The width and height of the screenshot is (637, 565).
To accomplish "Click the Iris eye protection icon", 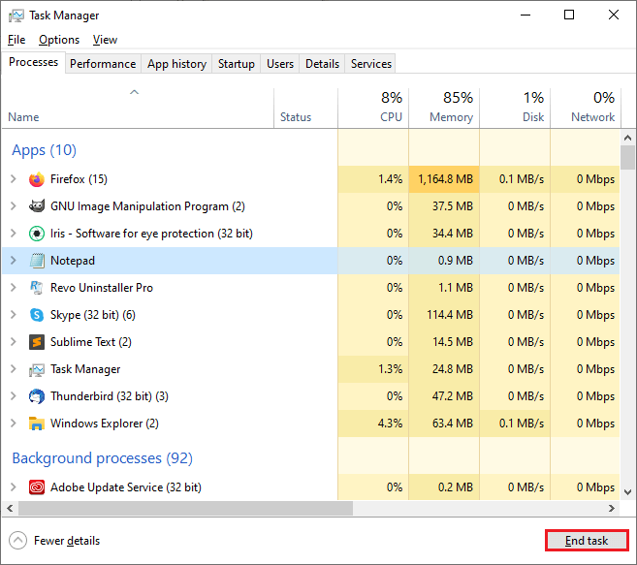I will point(37,234).
